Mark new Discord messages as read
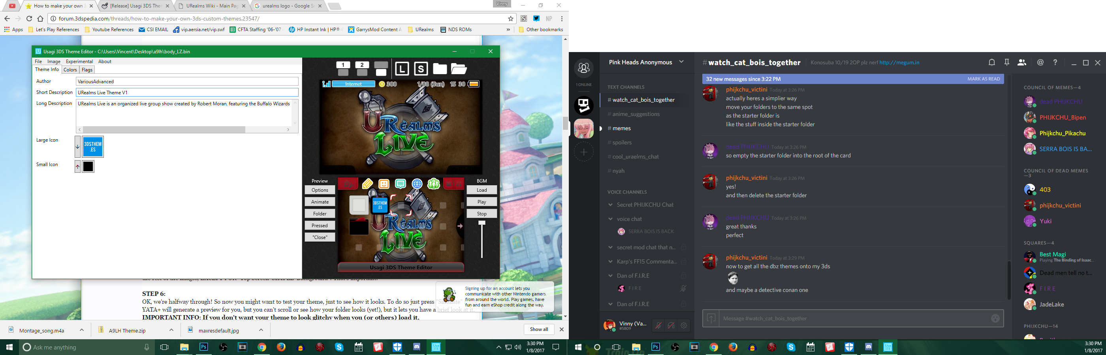 pos(984,79)
